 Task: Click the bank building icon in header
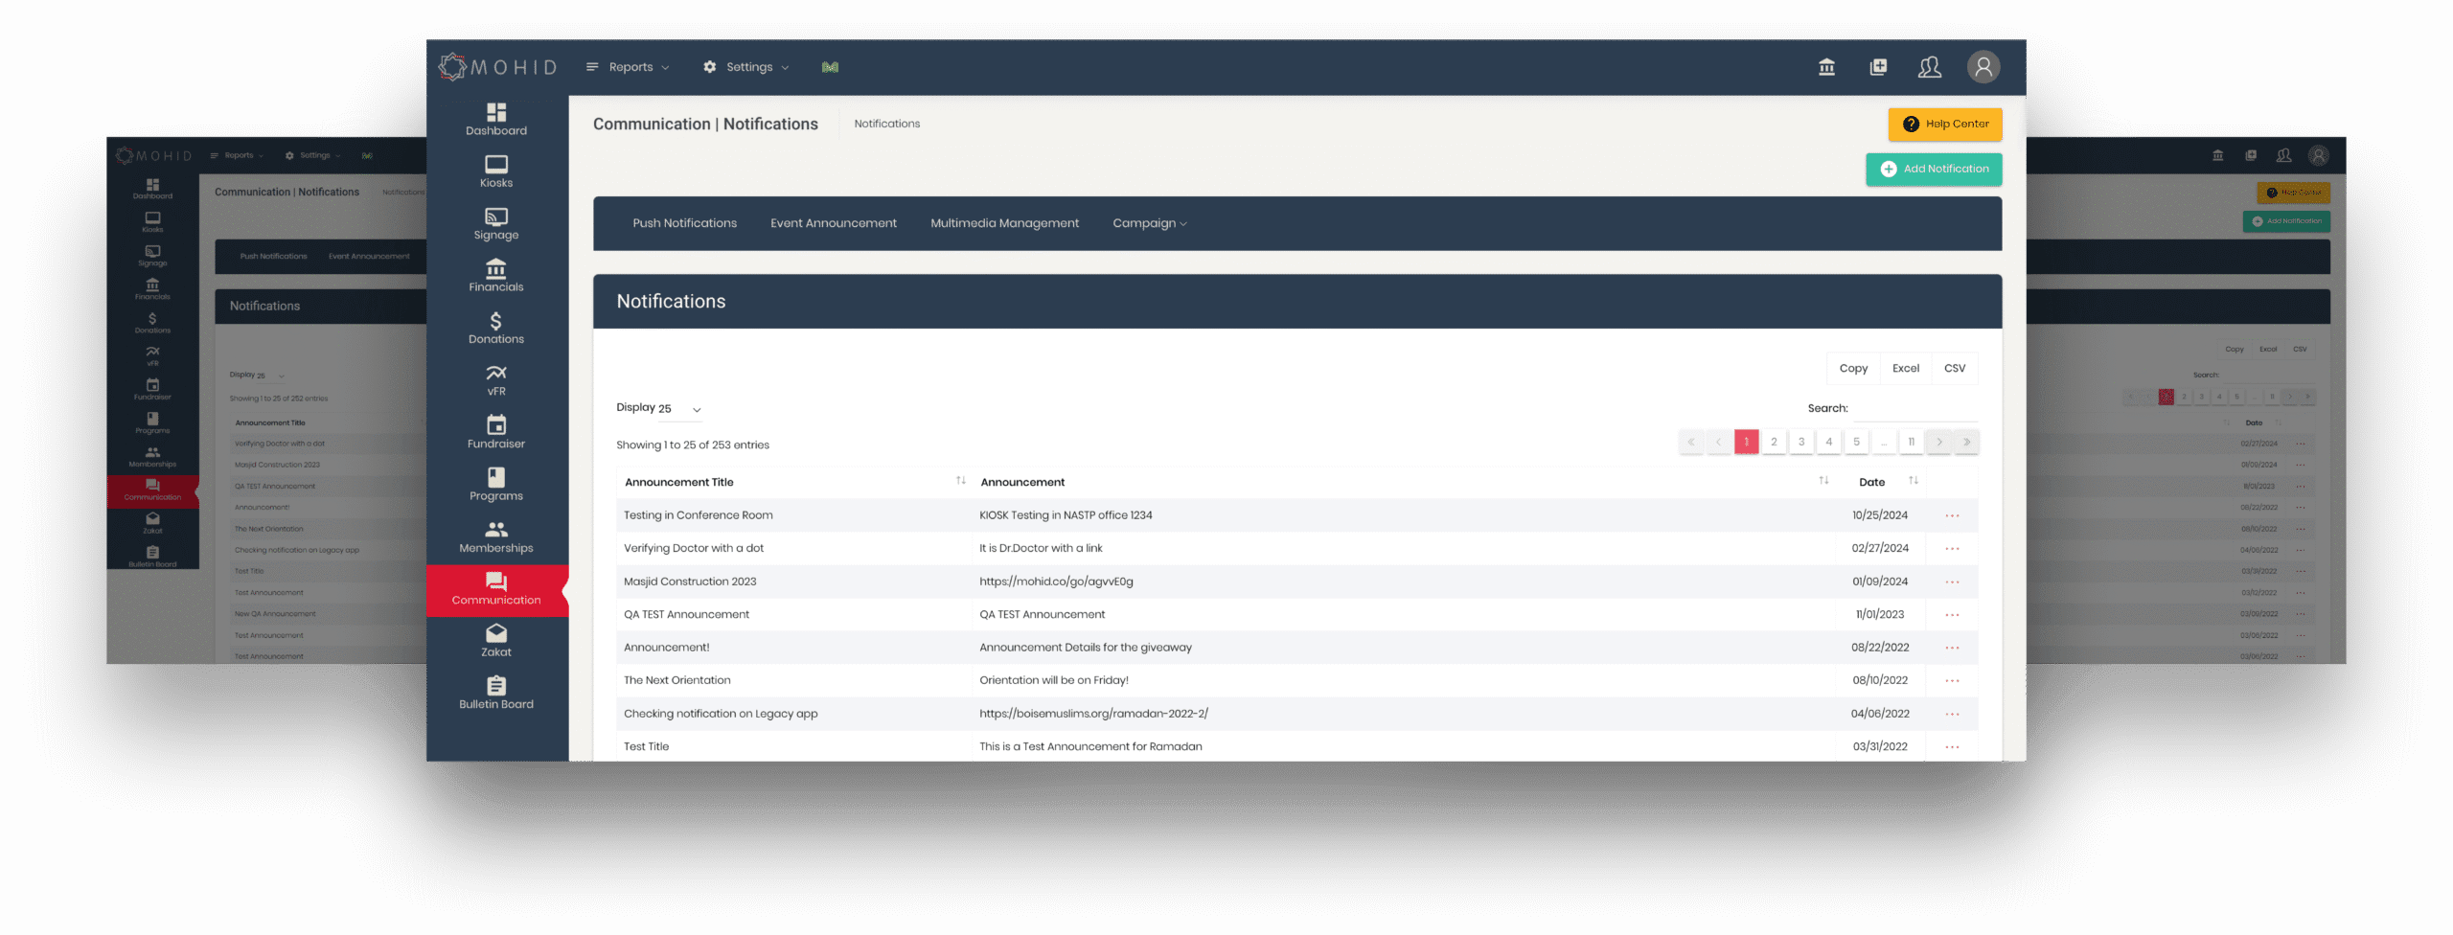click(x=1826, y=67)
